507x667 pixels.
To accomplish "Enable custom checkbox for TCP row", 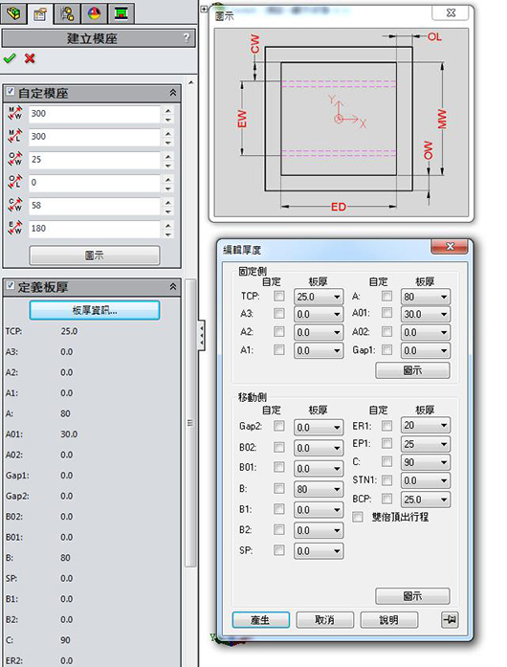I will [279, 296].
